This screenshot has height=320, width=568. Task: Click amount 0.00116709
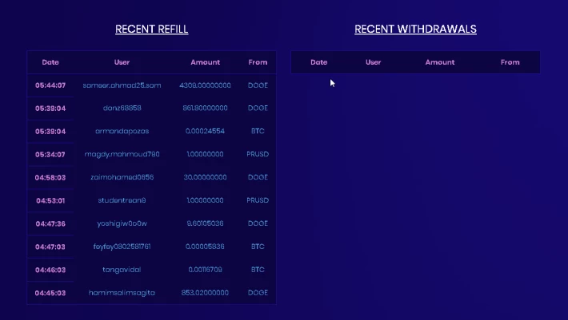click(x=205, y=270)
